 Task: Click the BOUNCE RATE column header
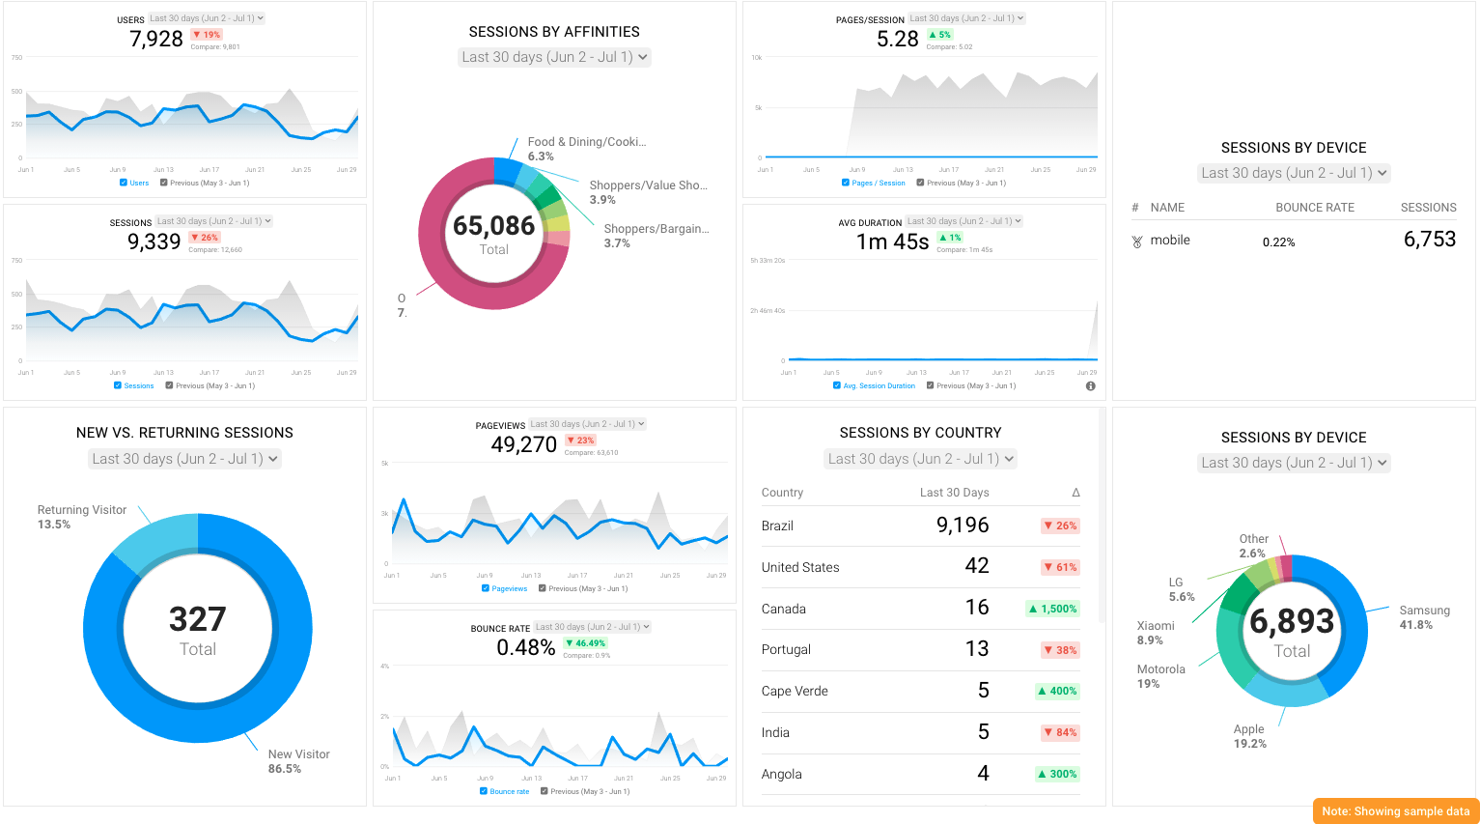coord(1314,208)
